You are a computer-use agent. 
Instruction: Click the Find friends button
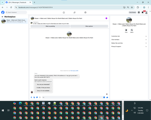pyautogui.click(x=133, y=12)
